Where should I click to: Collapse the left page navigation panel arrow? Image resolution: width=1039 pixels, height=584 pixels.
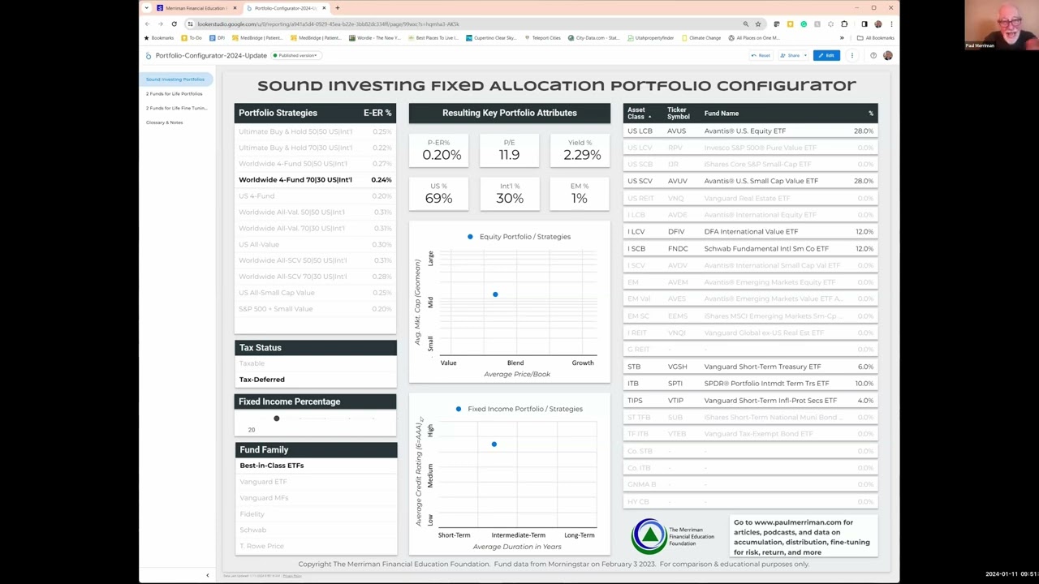207,575
